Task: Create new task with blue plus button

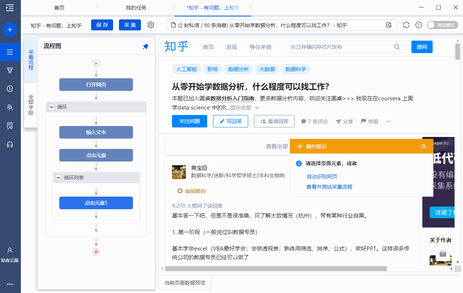Action: point(10,30)
